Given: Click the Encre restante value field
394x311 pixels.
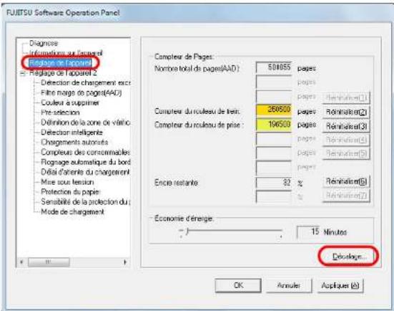Looking at the screenshot, I should coord(274,183).
